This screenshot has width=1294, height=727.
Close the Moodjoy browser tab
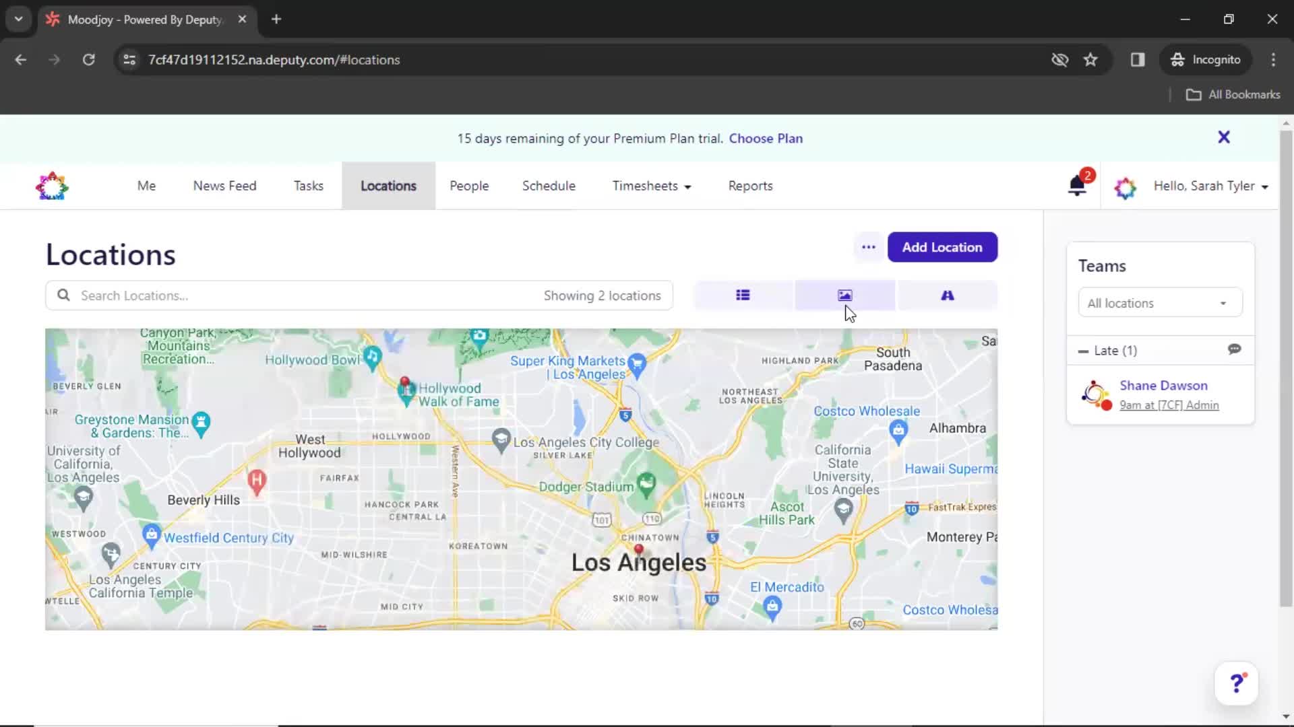click(x=242, y=19)
